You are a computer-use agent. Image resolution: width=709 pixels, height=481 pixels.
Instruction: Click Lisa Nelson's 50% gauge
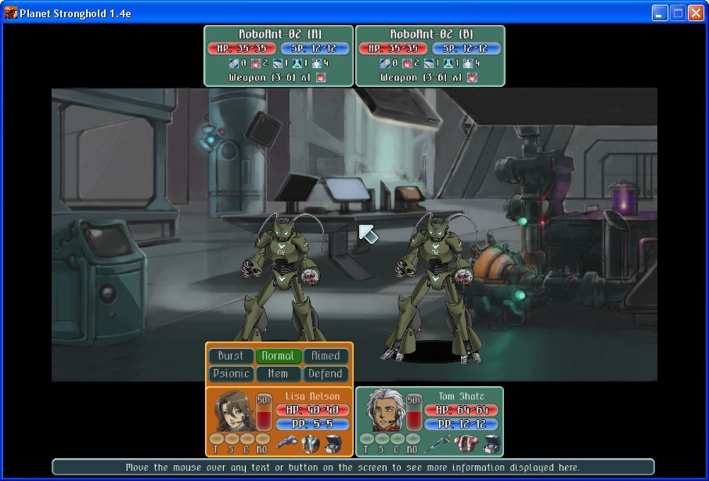[x=264, y=412]
